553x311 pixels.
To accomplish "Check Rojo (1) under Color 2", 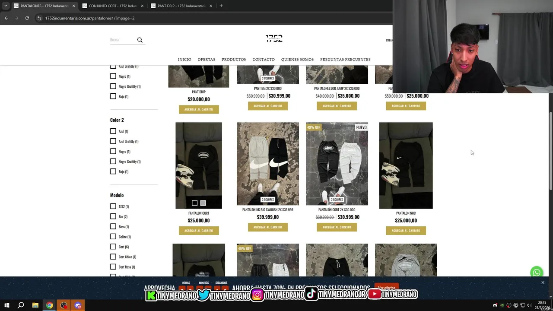I will [113, 171].
